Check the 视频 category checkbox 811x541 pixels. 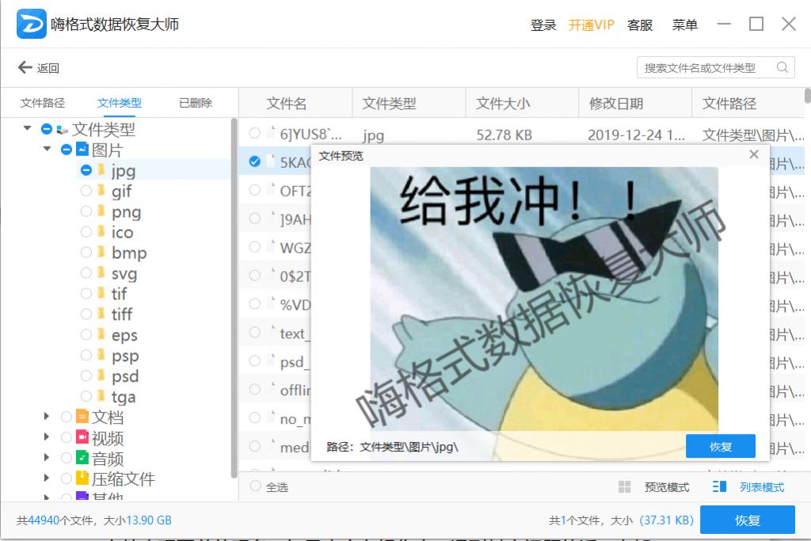tap(67, 437)
